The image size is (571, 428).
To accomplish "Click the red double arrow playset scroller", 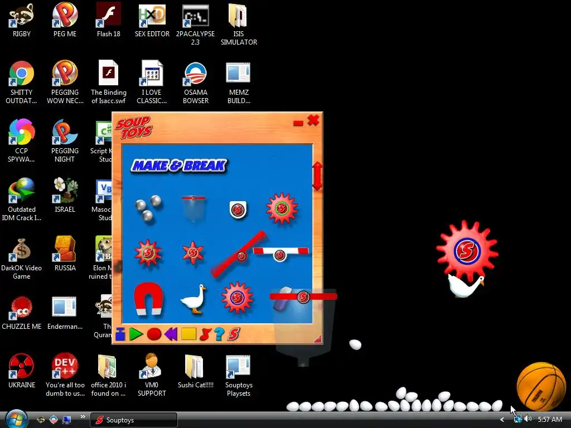I will click(317, 176).
